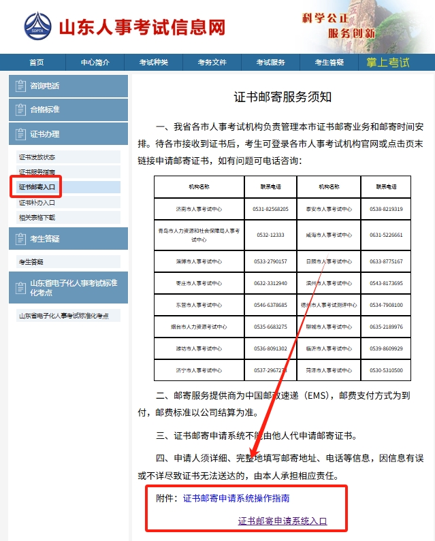
Task: Click the 掌上考试 banner button
Action: (388, 63)
